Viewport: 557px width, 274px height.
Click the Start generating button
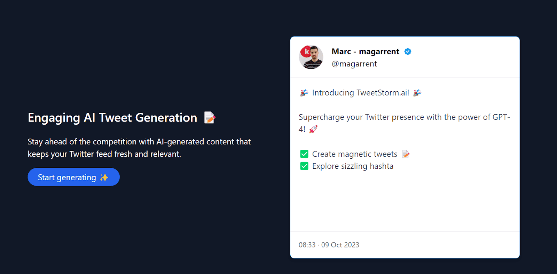coord(73,177)
